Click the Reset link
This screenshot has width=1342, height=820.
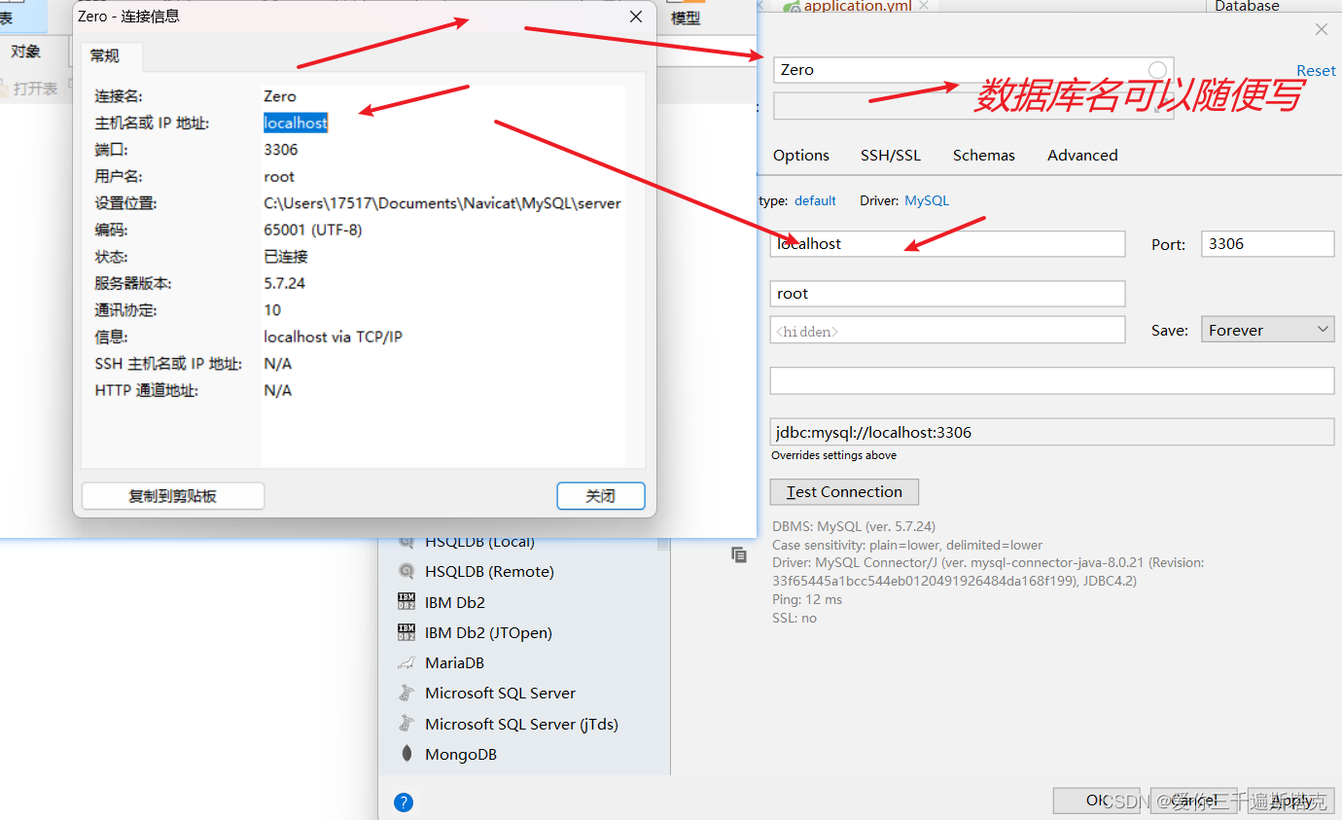pyautogui.click(x=1316, y=70)
